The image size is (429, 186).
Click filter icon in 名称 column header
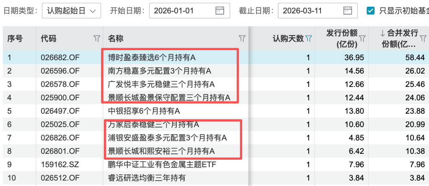242,38
